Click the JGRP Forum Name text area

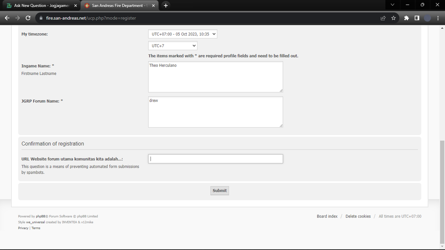coord(216,112)
